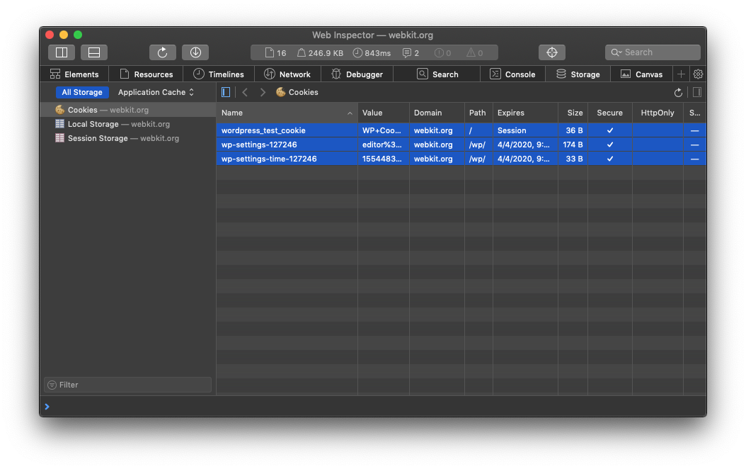
Task: Focus the sidebar Filter field
Action: [x=127, y=385]
